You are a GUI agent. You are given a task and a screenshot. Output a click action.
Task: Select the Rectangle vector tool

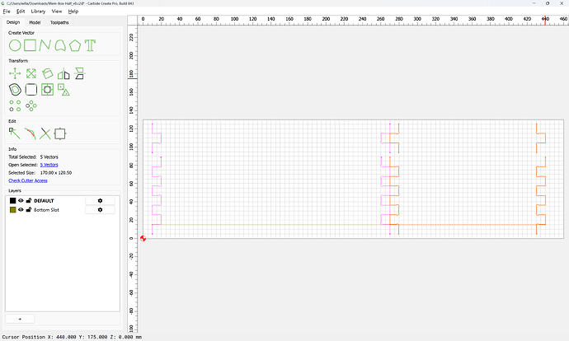[x=31, y=45]
